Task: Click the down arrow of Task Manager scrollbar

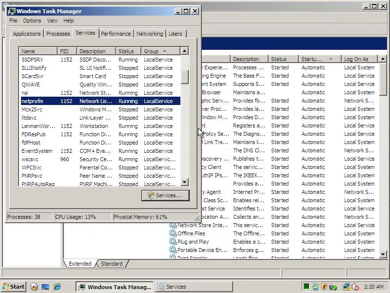Action: [x=184, y=182]
